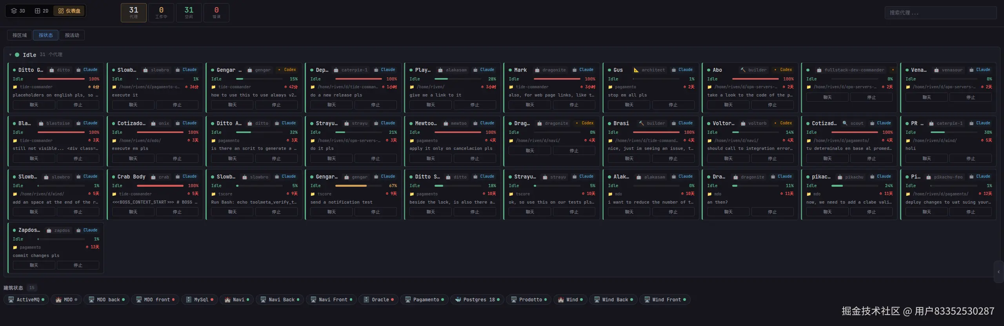
Task: Click the hammer icon on Brasi builder badge
Action: click(641, 123)
